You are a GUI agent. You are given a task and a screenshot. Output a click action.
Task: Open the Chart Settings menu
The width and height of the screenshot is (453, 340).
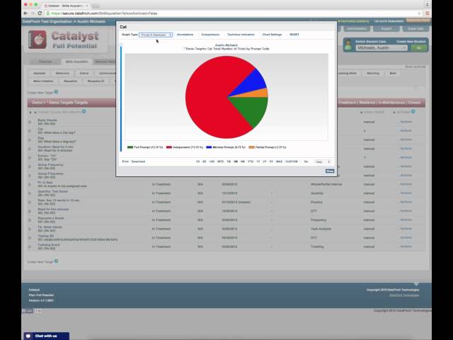272,35
